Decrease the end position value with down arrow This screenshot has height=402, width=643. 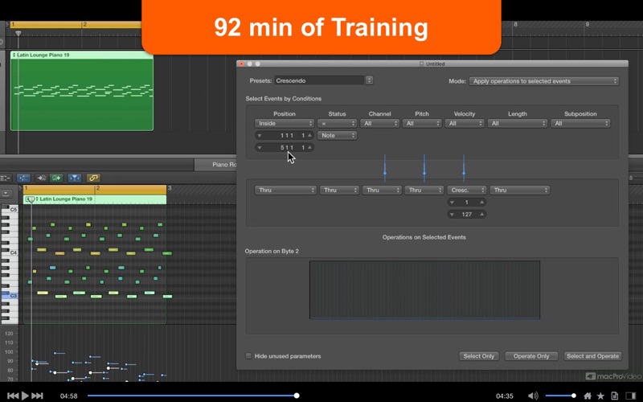(259, 147)
